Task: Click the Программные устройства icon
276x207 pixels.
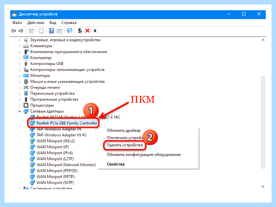Action: (x=26, y=99)
